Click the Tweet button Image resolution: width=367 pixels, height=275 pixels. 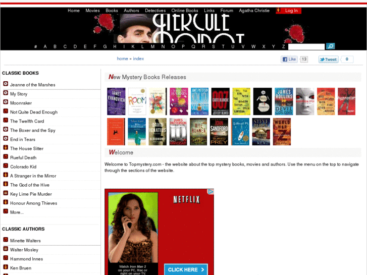point(328,60)
